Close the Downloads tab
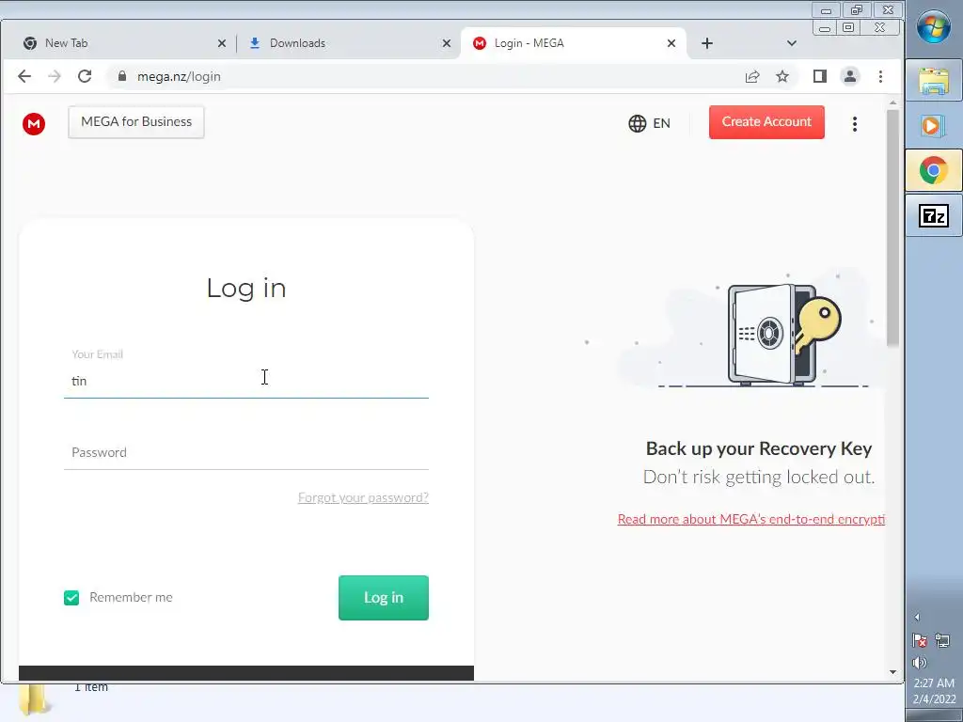Viewport: 963px width, 722px height. click(447, 43)
